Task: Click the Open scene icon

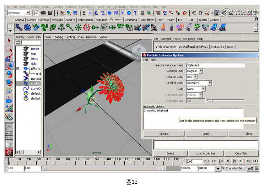Action: [43, 13]
